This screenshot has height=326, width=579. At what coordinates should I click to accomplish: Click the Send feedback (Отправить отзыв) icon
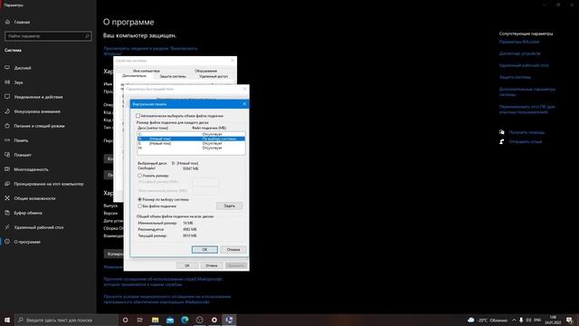pyautogui.click(x=501, y=141)
